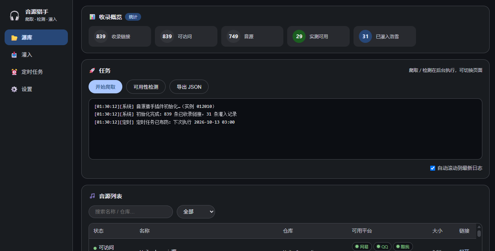The width and height of the screenshot is (495, 251).
Task: Click the 大小 column header
Action: [437, 231]
